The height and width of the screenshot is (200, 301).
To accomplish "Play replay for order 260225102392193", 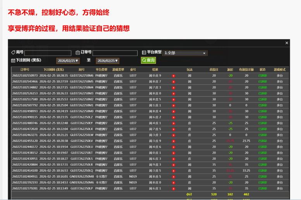I will click(174, 183).
